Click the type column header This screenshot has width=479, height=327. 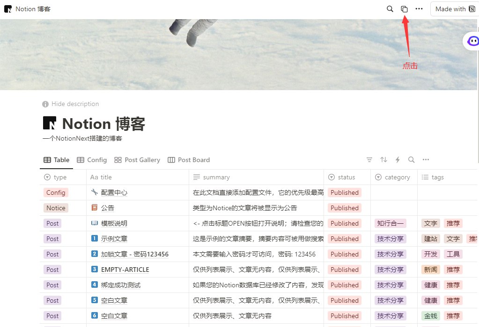pos(63,177)
